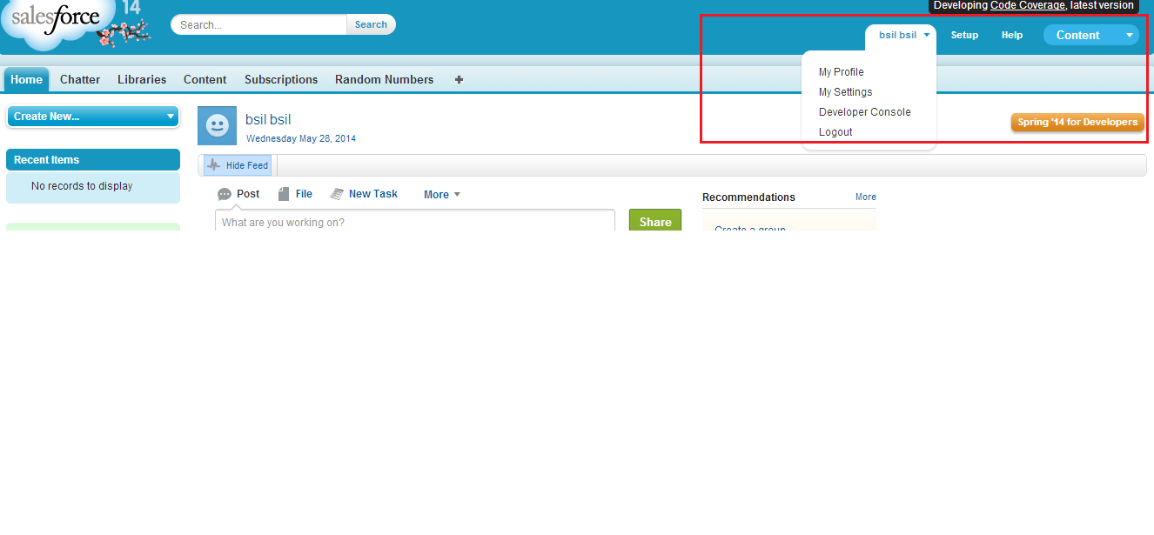Click the Recommendations More link
1154x535 pixels.
click(x=866, y=197)
